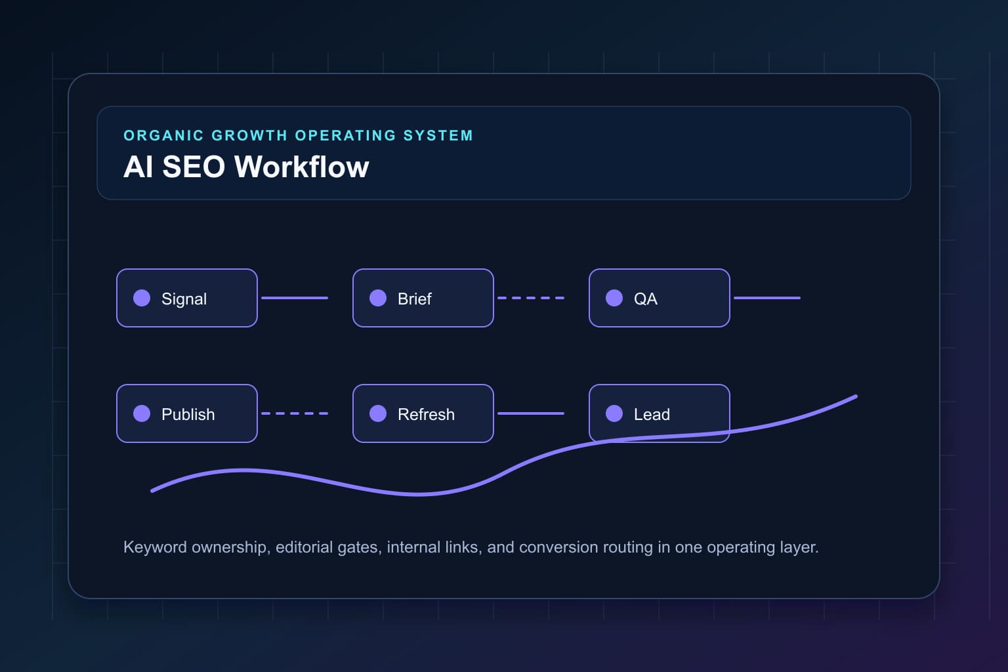
Task: Click the purple dot beside Publish
Action: [x=142, y=413]
